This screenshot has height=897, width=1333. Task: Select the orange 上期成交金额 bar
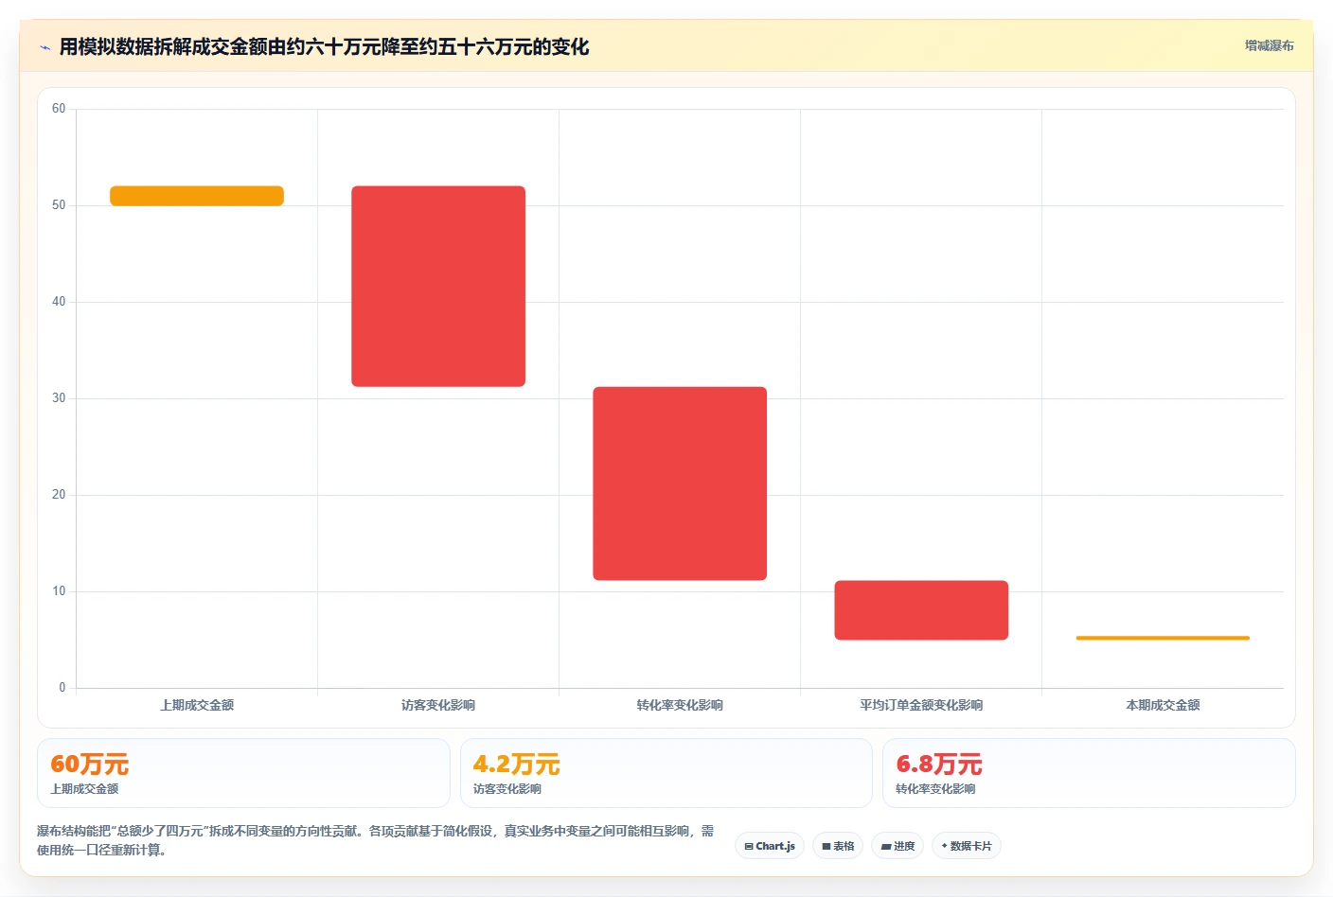click(197, 196)
